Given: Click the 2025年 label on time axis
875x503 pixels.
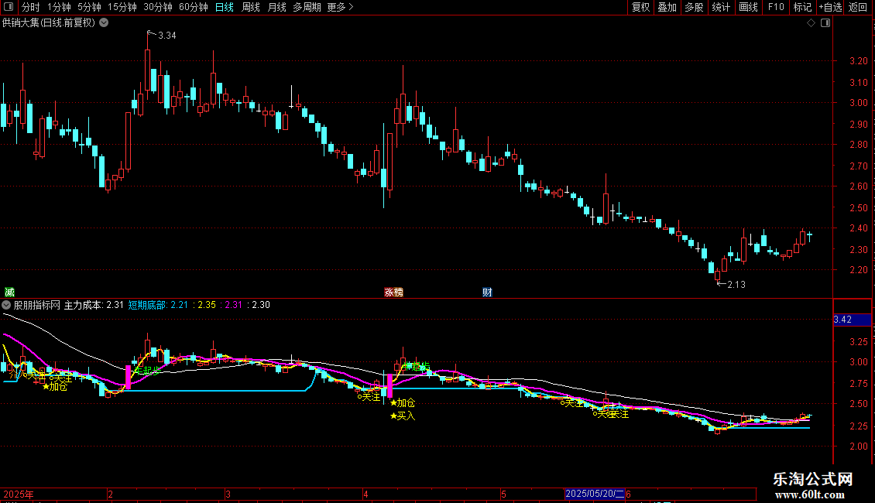Looking at the screenshot, I should tap(19, 494).
